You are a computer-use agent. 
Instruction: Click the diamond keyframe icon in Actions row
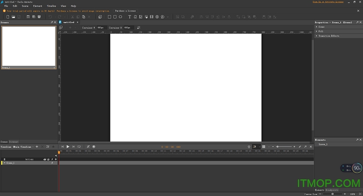56,159
